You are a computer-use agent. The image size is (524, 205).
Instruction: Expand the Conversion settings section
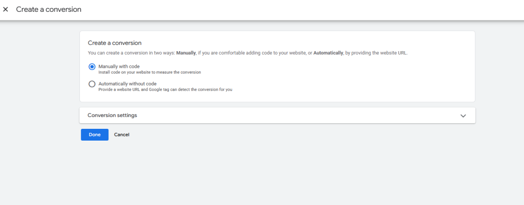pyautogui.click(x=277, y=116)
